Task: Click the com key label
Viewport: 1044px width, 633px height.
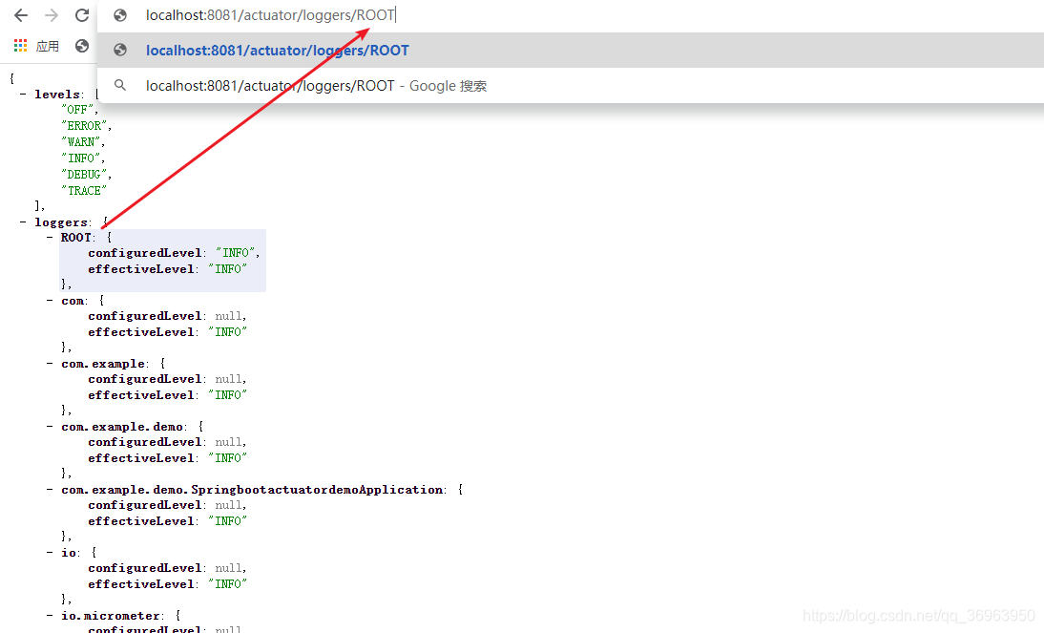Action: [x=73, y=301]
